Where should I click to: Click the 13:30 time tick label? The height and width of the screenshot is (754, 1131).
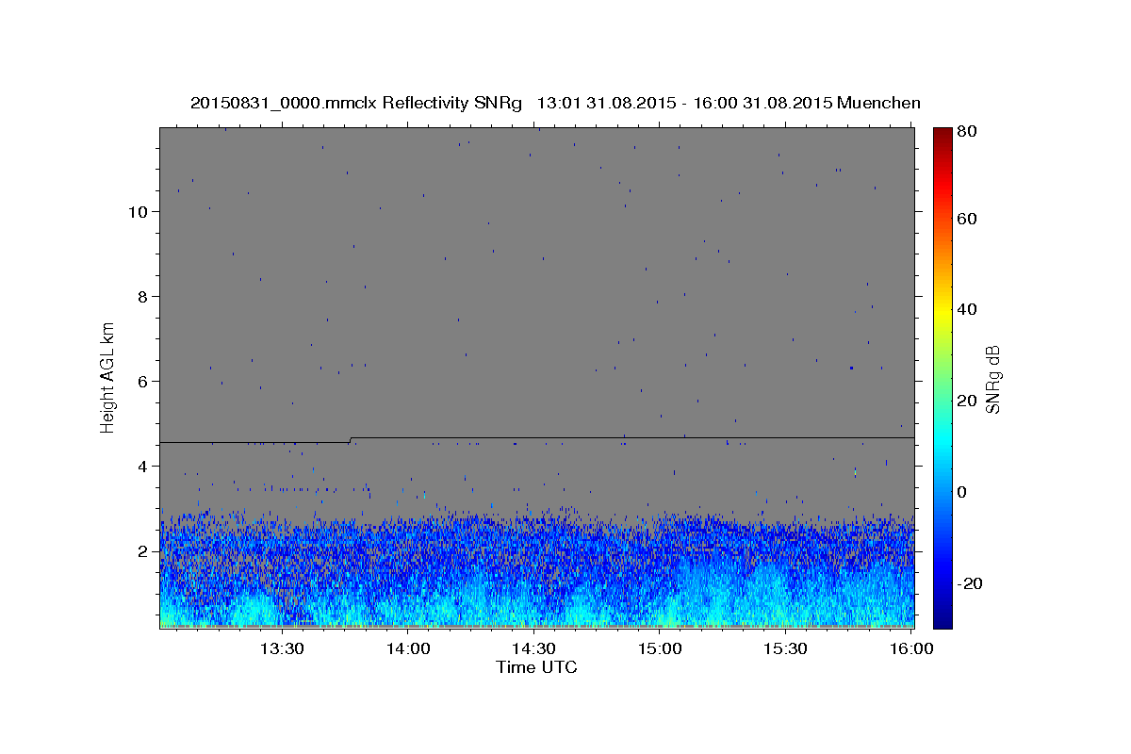(x=281, y=649)
